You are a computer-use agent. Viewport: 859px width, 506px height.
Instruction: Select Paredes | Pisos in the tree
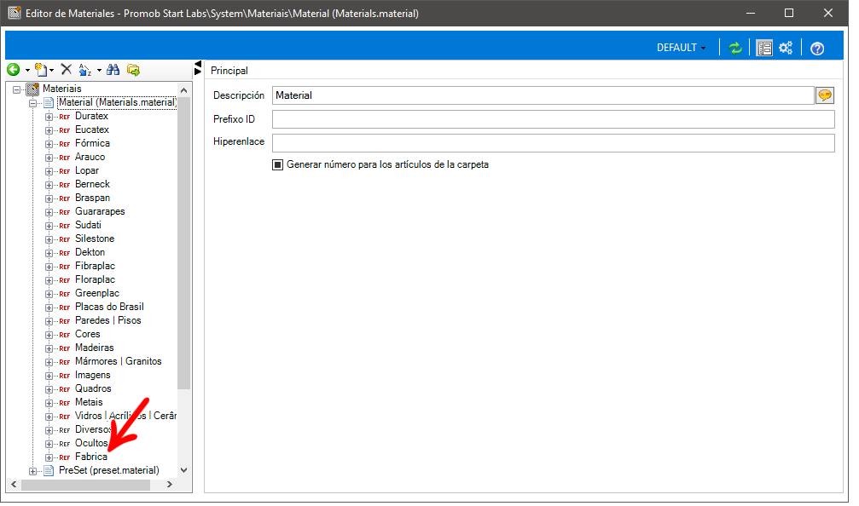click(x=108, y=320)
